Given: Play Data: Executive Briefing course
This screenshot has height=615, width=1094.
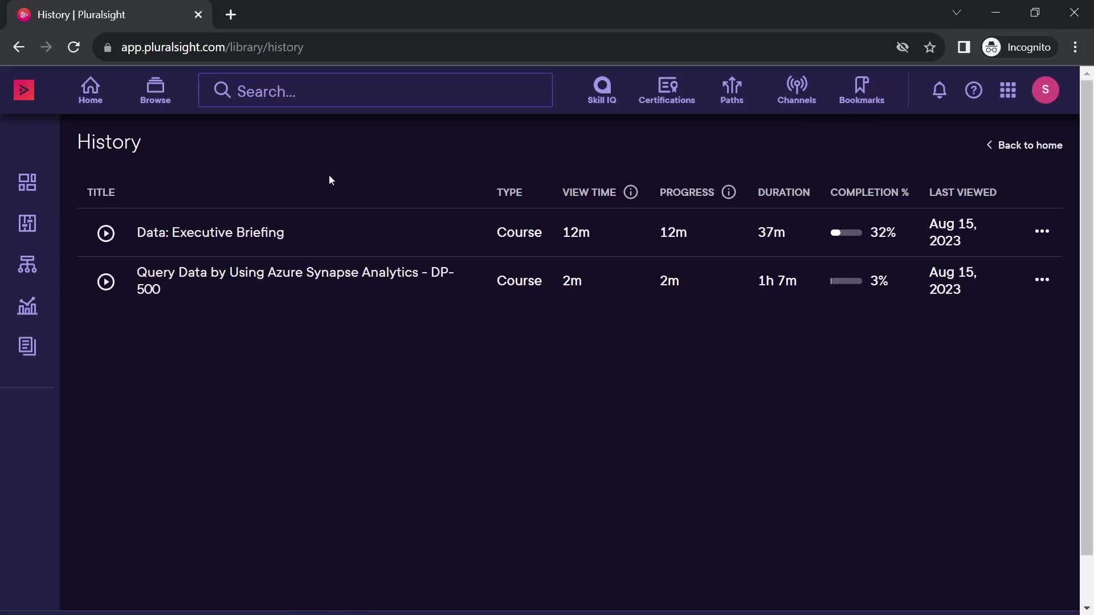Looking at the screenshot, I should [106, 233].
